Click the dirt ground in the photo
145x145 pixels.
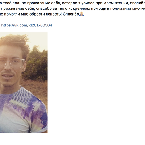(37, 88)
